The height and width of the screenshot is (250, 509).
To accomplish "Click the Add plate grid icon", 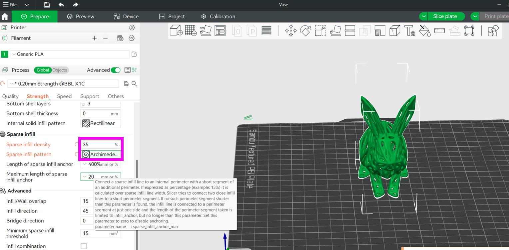I will click(191, 31).
